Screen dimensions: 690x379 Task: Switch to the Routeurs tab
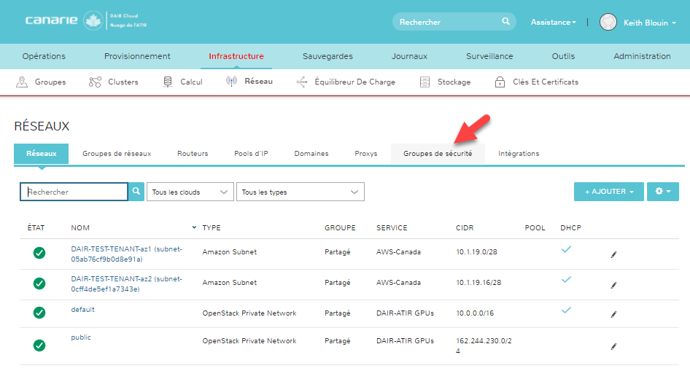[193, 154]
